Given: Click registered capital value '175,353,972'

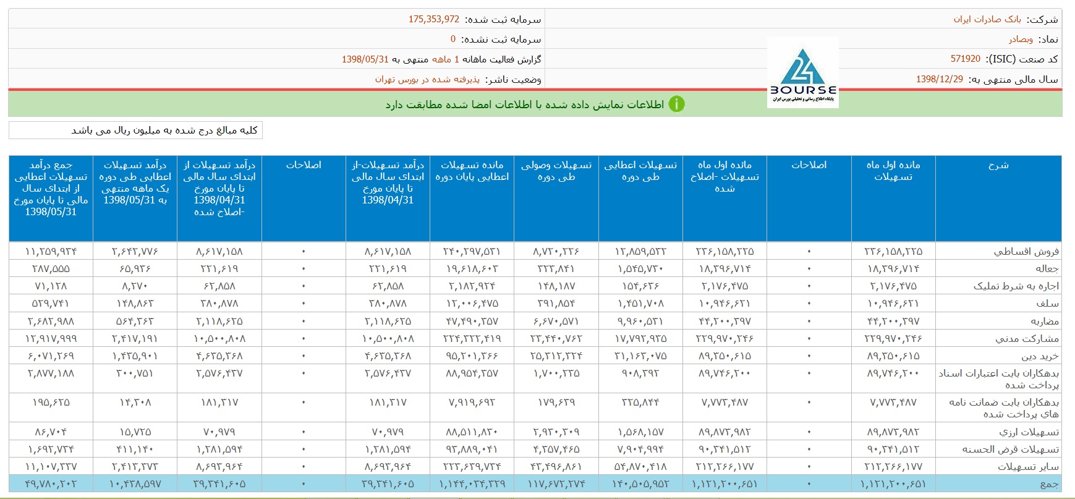Looking at the screenshot, I should 434,19.
